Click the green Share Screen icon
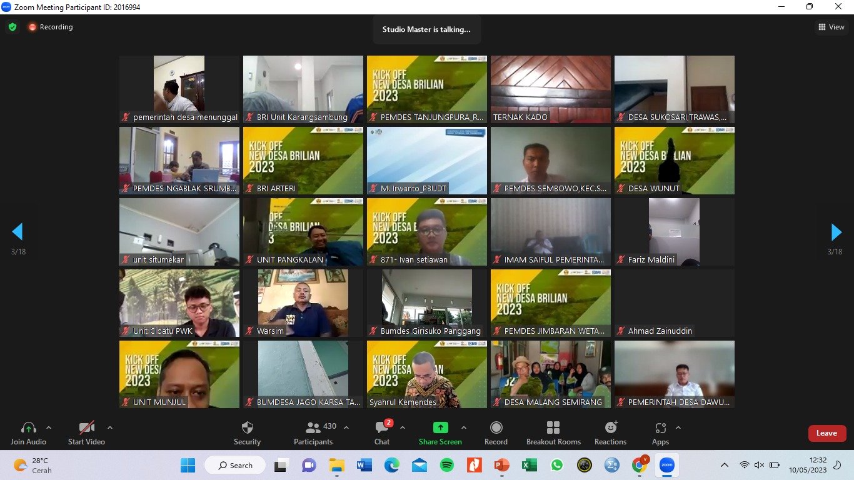854x480 pixels. pos(441,427)
